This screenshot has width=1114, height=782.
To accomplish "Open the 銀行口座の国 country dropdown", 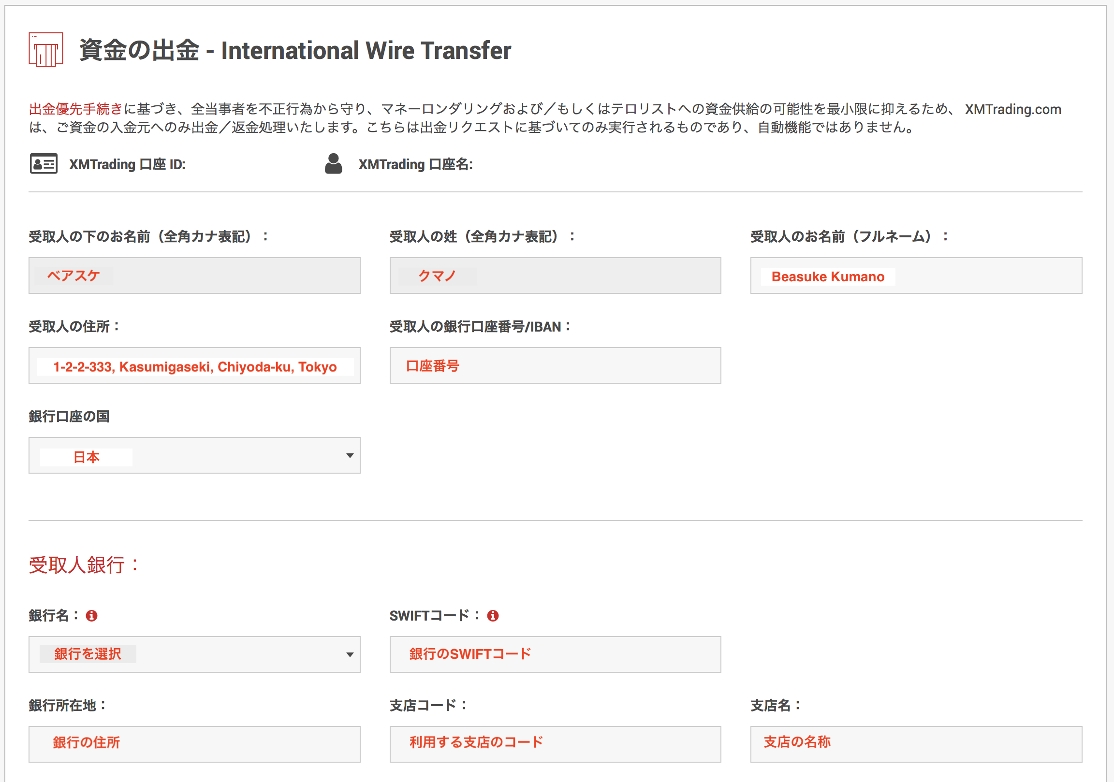I will (194, 455).
